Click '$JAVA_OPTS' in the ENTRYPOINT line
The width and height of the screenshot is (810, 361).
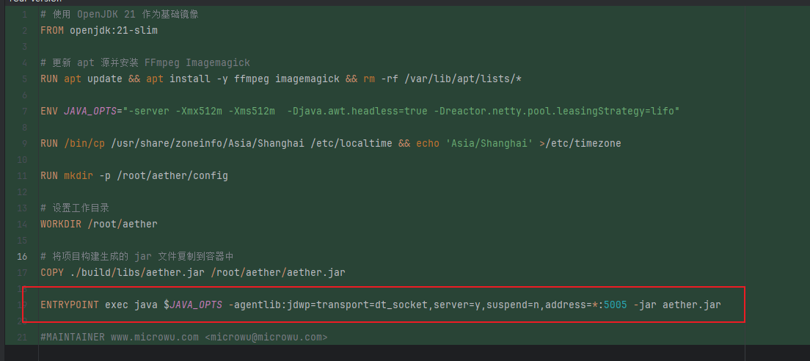coord(193,305)
